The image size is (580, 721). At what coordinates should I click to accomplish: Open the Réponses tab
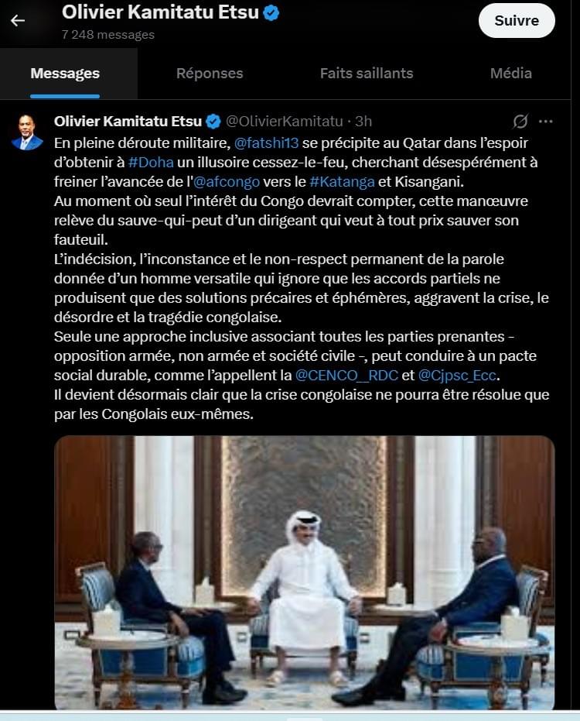(210, 74)
